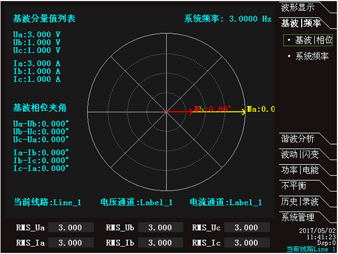Click the 电流通道:Label_1 label

[226, 203]
